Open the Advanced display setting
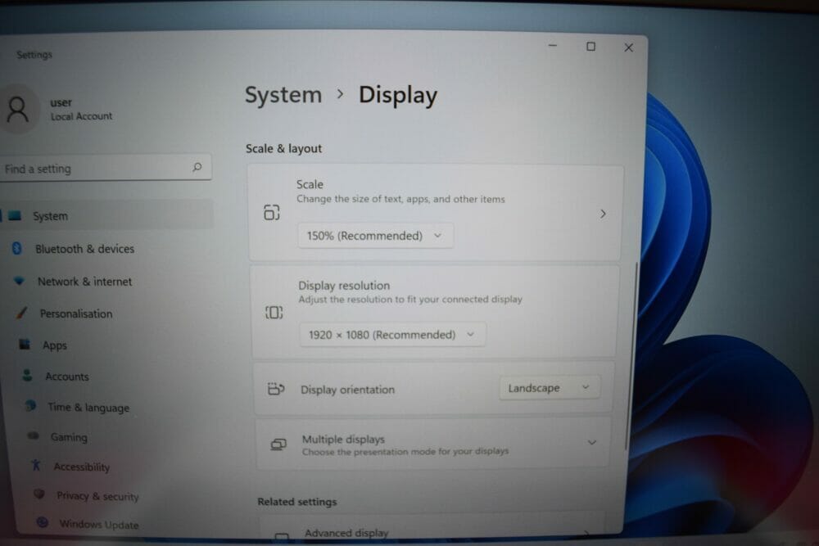 (431, 525)
